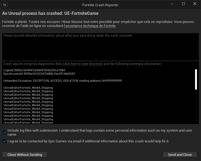201x161 pixels.
Task: Focus the crash description text box
Action: point(100,47)
